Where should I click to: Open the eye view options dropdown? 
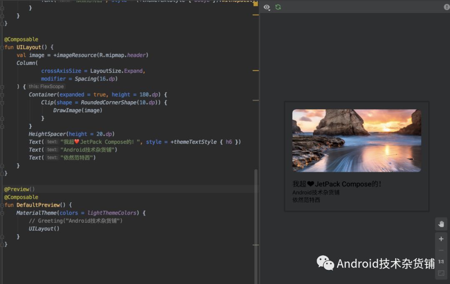click(267, 7)
